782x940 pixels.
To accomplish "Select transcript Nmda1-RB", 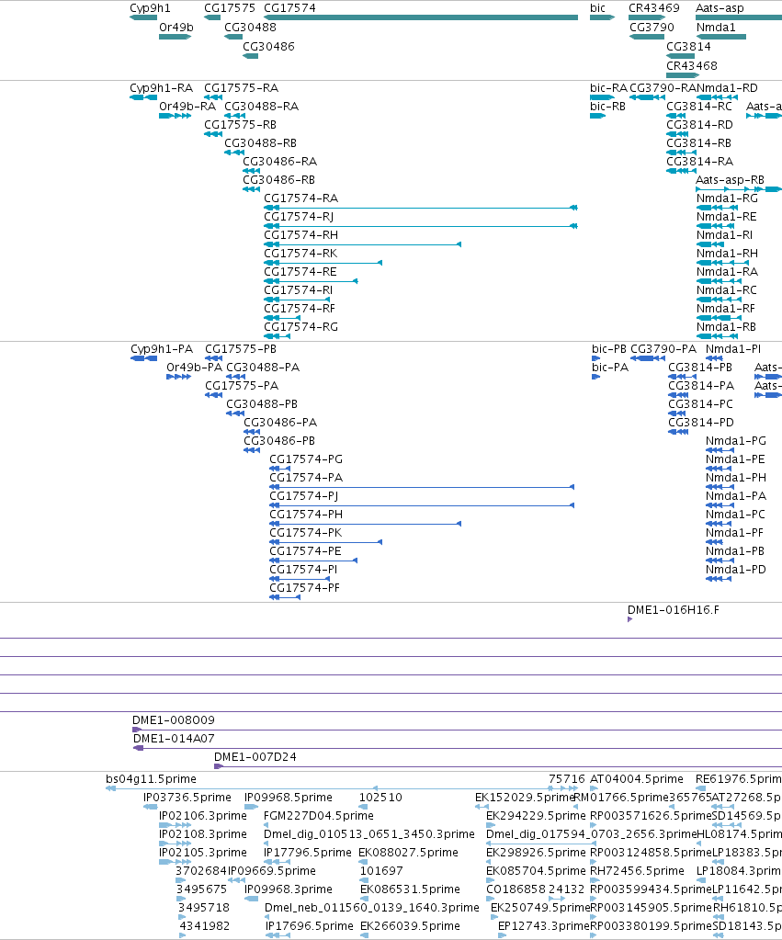I will tap(726, 327).
